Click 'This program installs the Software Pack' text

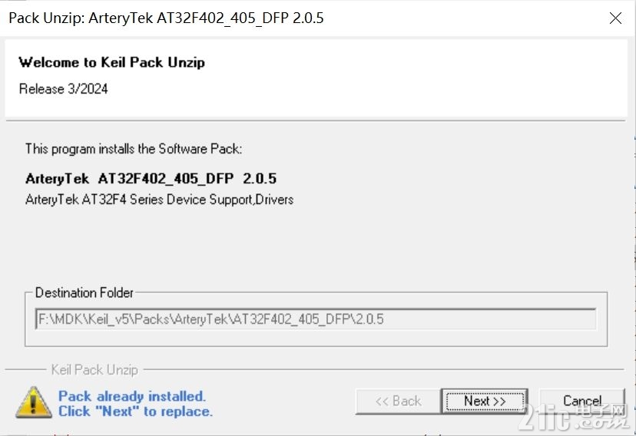coord(134,149)
